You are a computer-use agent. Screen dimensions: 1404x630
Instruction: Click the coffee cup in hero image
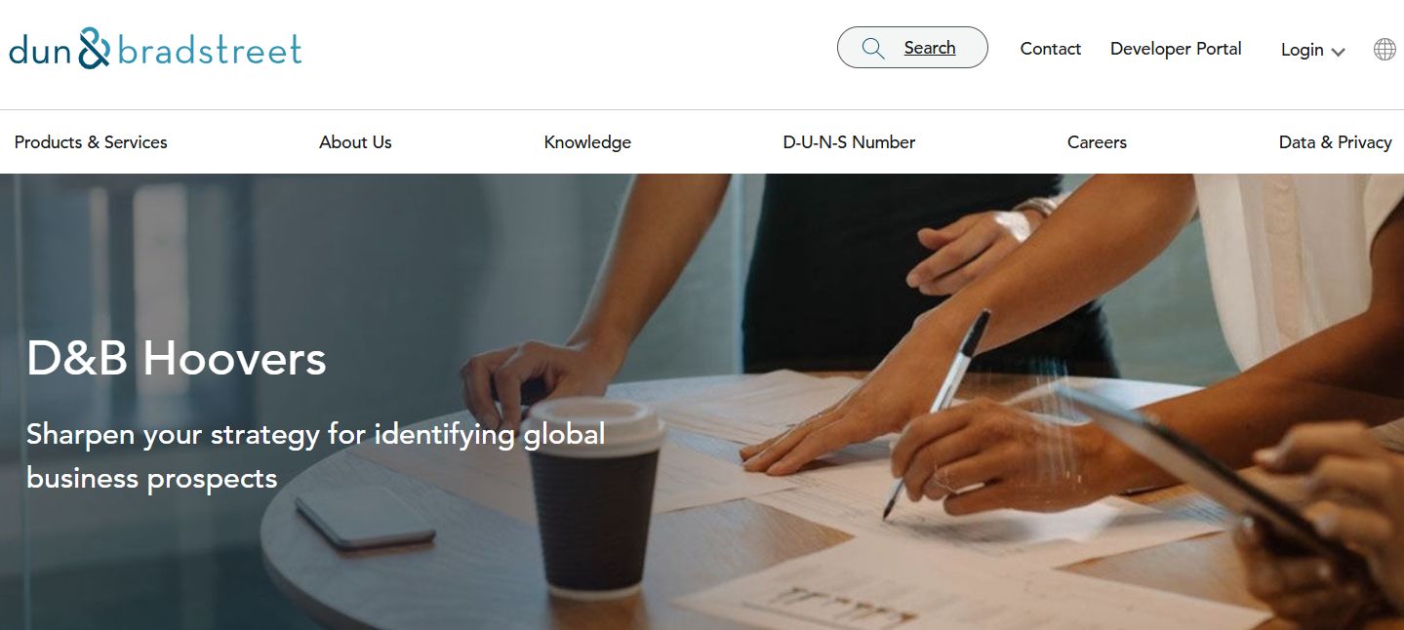pyautogui.click(x=595, y=496)
